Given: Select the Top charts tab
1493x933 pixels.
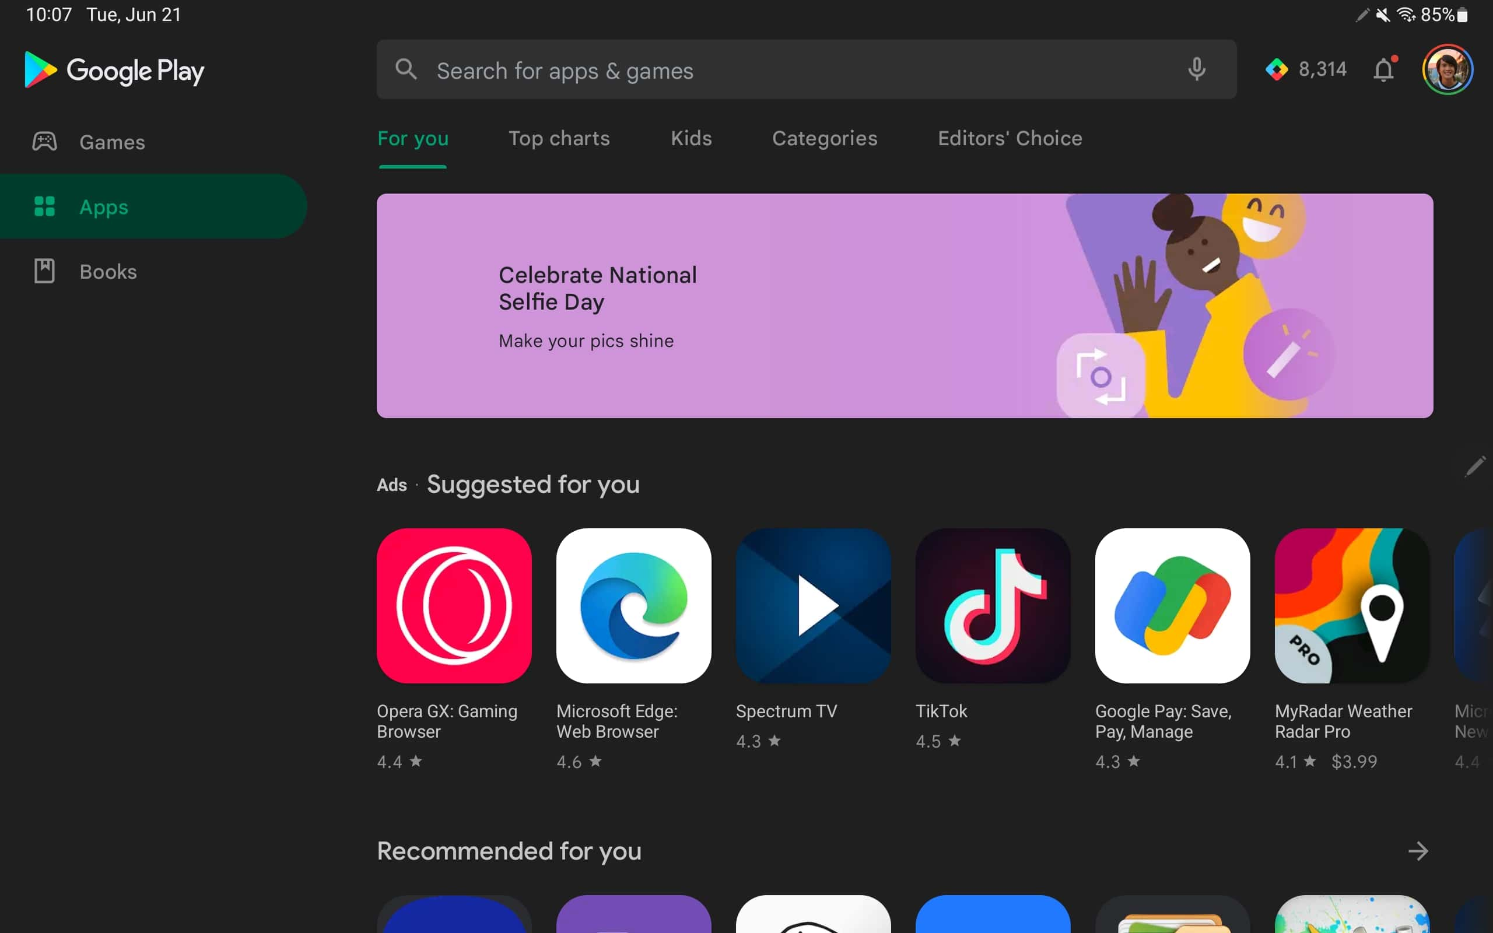Looking at the screenshot, I should coord(559,138).
